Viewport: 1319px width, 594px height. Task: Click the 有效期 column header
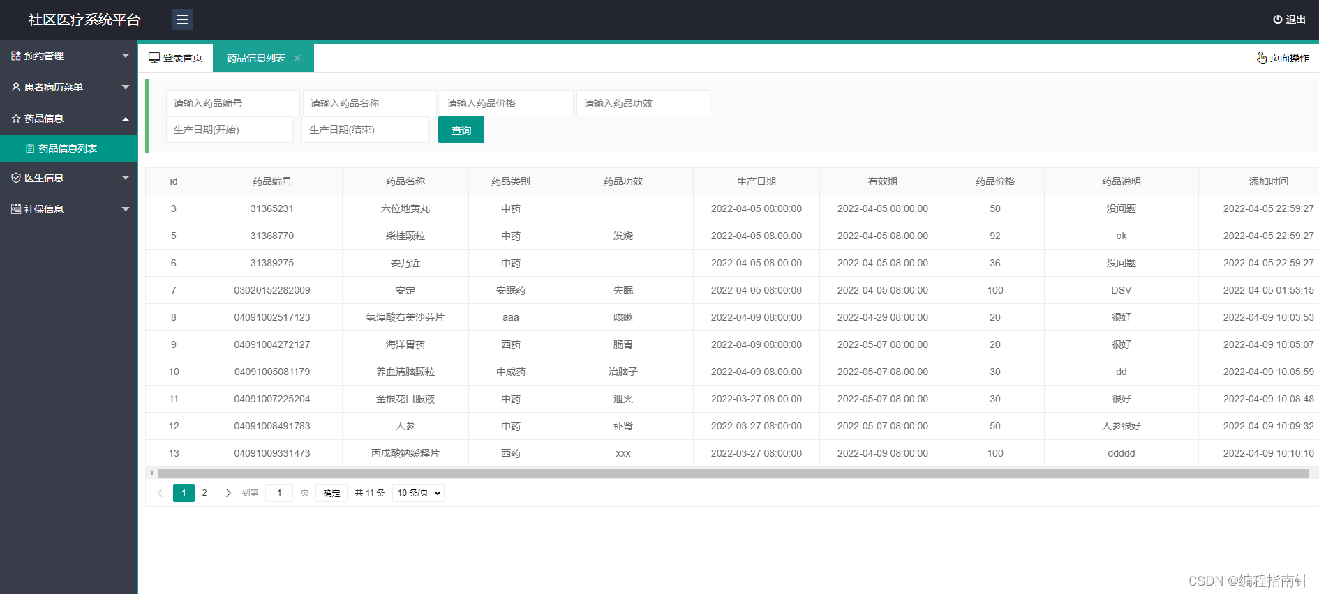click(x=883, y=181)
